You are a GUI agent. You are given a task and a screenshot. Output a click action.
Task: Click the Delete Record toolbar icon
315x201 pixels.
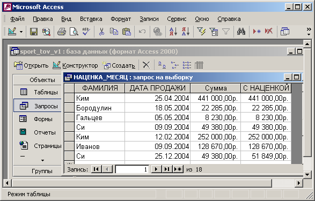[269, 32]
